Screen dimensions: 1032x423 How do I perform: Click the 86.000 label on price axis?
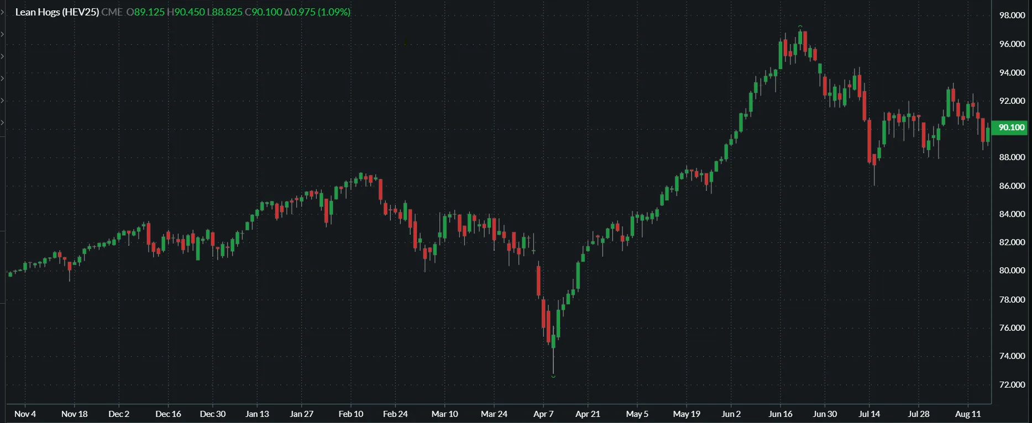(1012, 186)
